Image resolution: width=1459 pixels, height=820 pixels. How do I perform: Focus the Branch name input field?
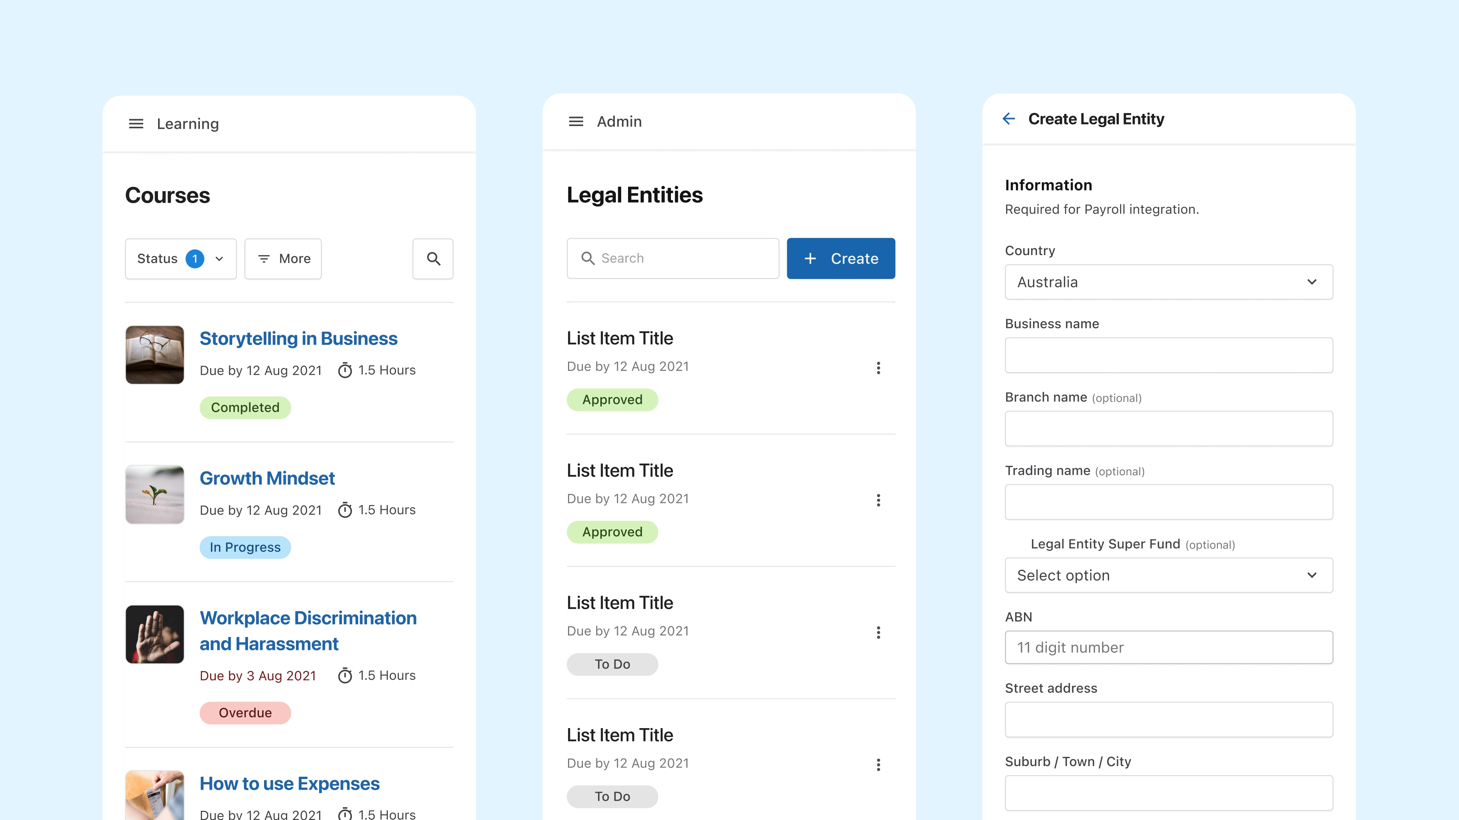coord(1168,428)
